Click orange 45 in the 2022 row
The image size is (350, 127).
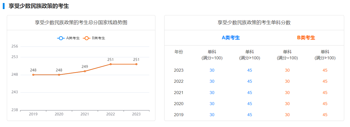(x=325, y=81)
